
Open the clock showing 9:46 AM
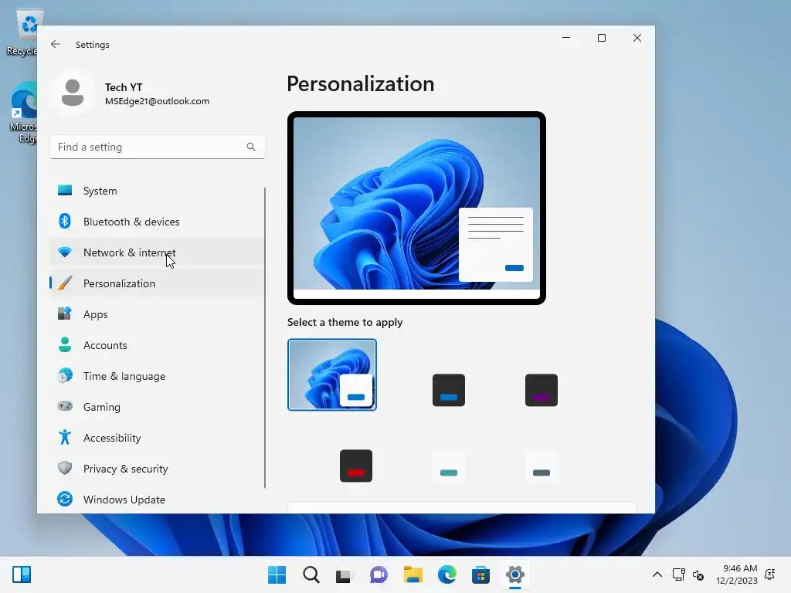click(x=736, y=574)
